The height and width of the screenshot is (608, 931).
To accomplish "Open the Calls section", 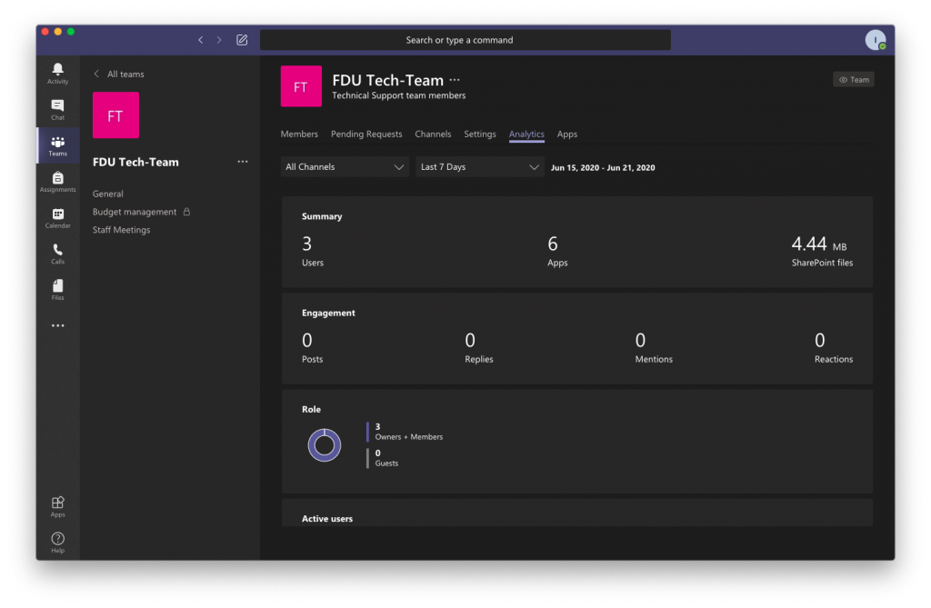I will pyautogui.click(x=57, y=254).
